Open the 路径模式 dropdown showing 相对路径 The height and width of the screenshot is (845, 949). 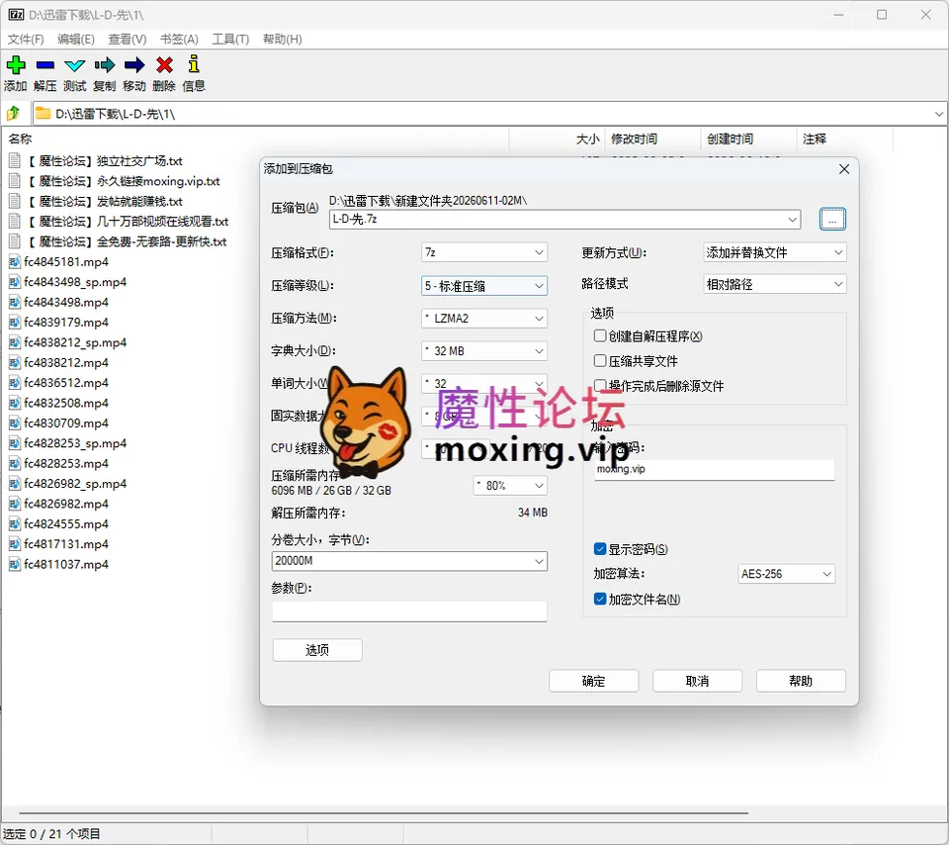pyautogui.click(x=775, y=284)
